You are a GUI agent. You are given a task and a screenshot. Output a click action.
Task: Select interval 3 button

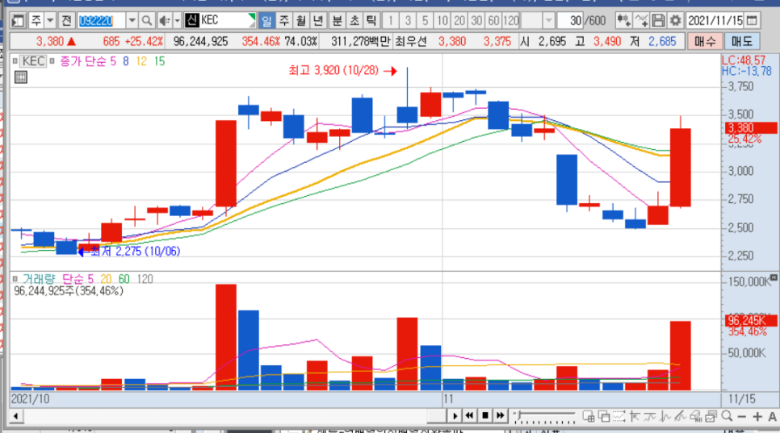408,21
